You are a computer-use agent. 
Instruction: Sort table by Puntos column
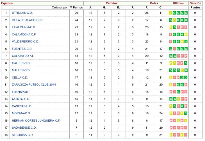[78, 8]
